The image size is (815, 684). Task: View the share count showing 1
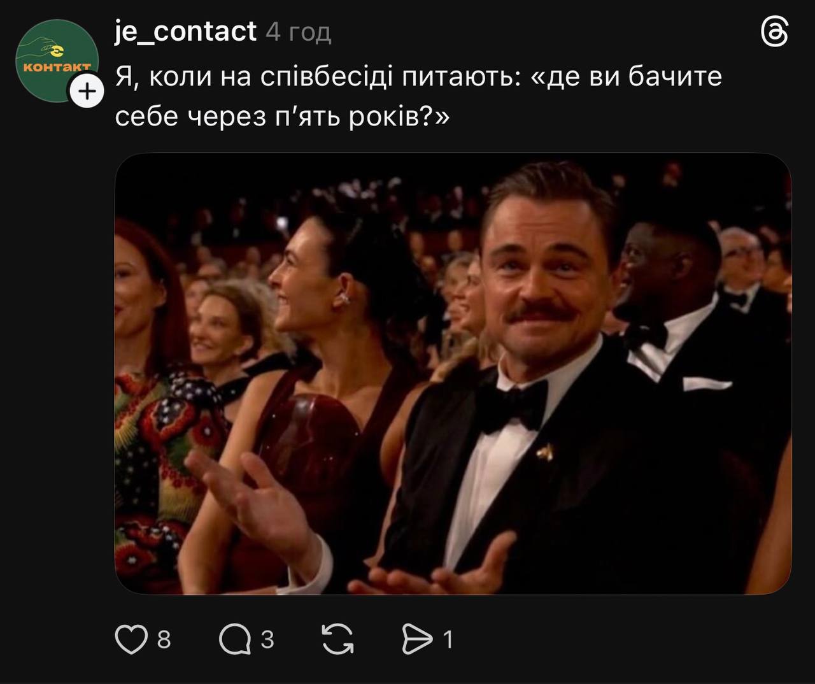coord(448,639)
